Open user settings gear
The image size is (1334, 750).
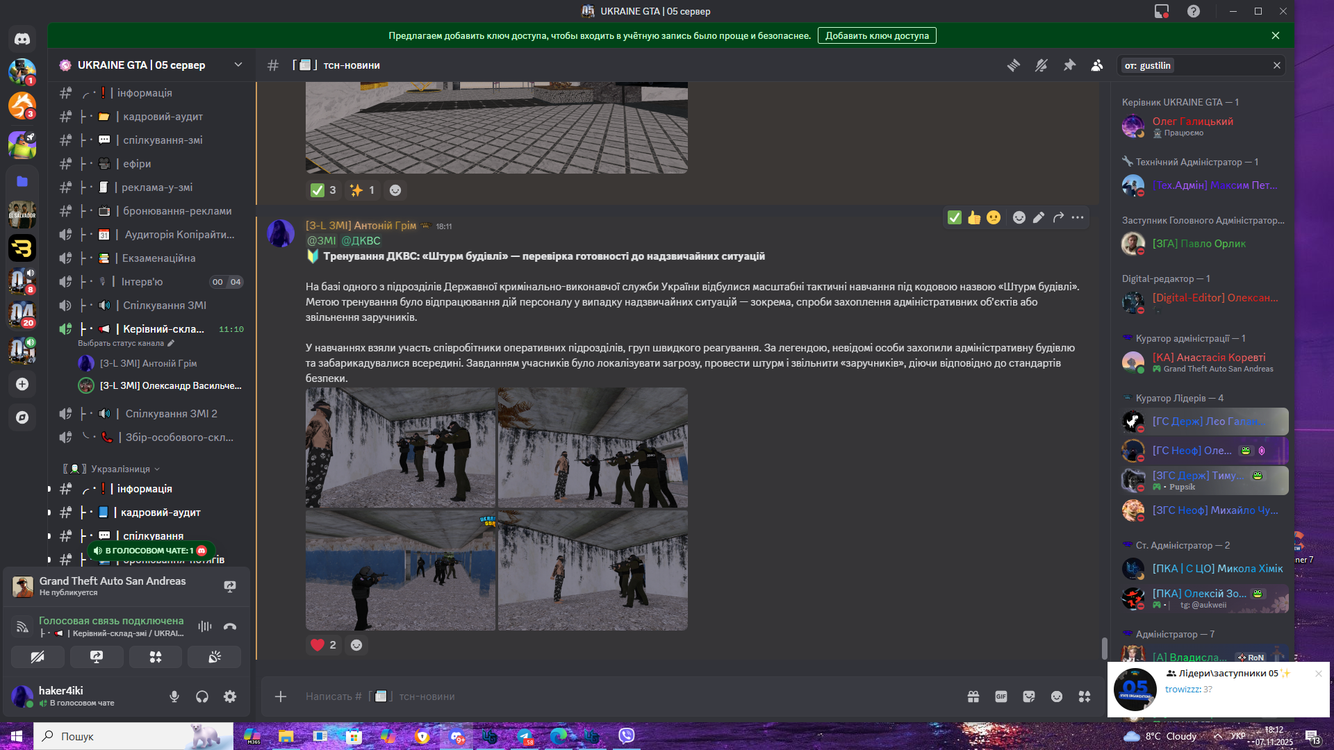[x=230, y=697]
